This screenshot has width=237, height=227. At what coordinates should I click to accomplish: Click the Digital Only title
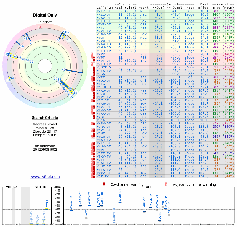45,15
